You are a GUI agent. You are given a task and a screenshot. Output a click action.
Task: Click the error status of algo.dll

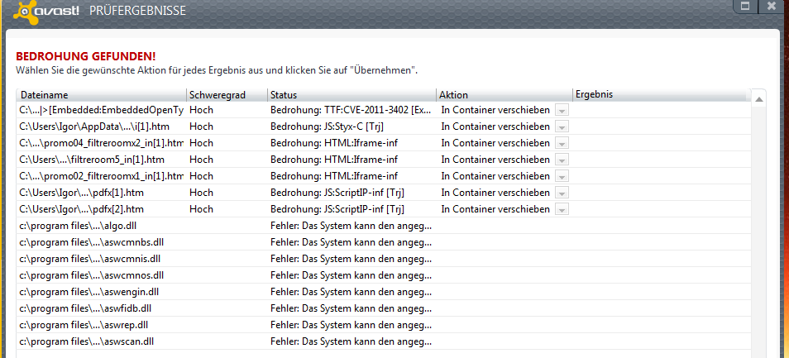click(351, 226)
